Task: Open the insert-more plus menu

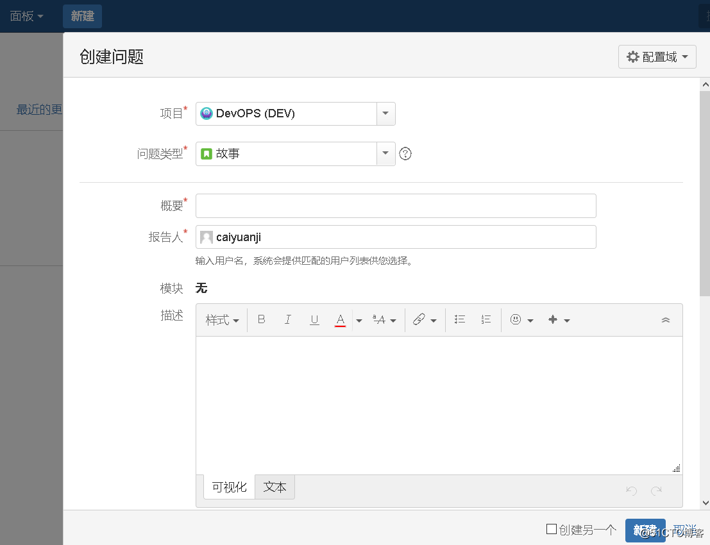Action: pos(558,319)
